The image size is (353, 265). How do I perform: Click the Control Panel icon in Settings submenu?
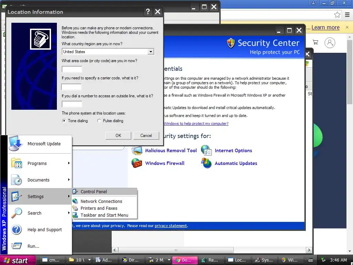click(75, 192)
